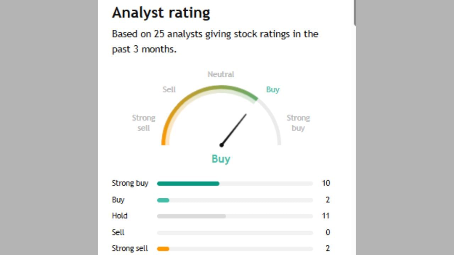
Task: Click the Hold row gray bar
Action: [x=191, y=216]
